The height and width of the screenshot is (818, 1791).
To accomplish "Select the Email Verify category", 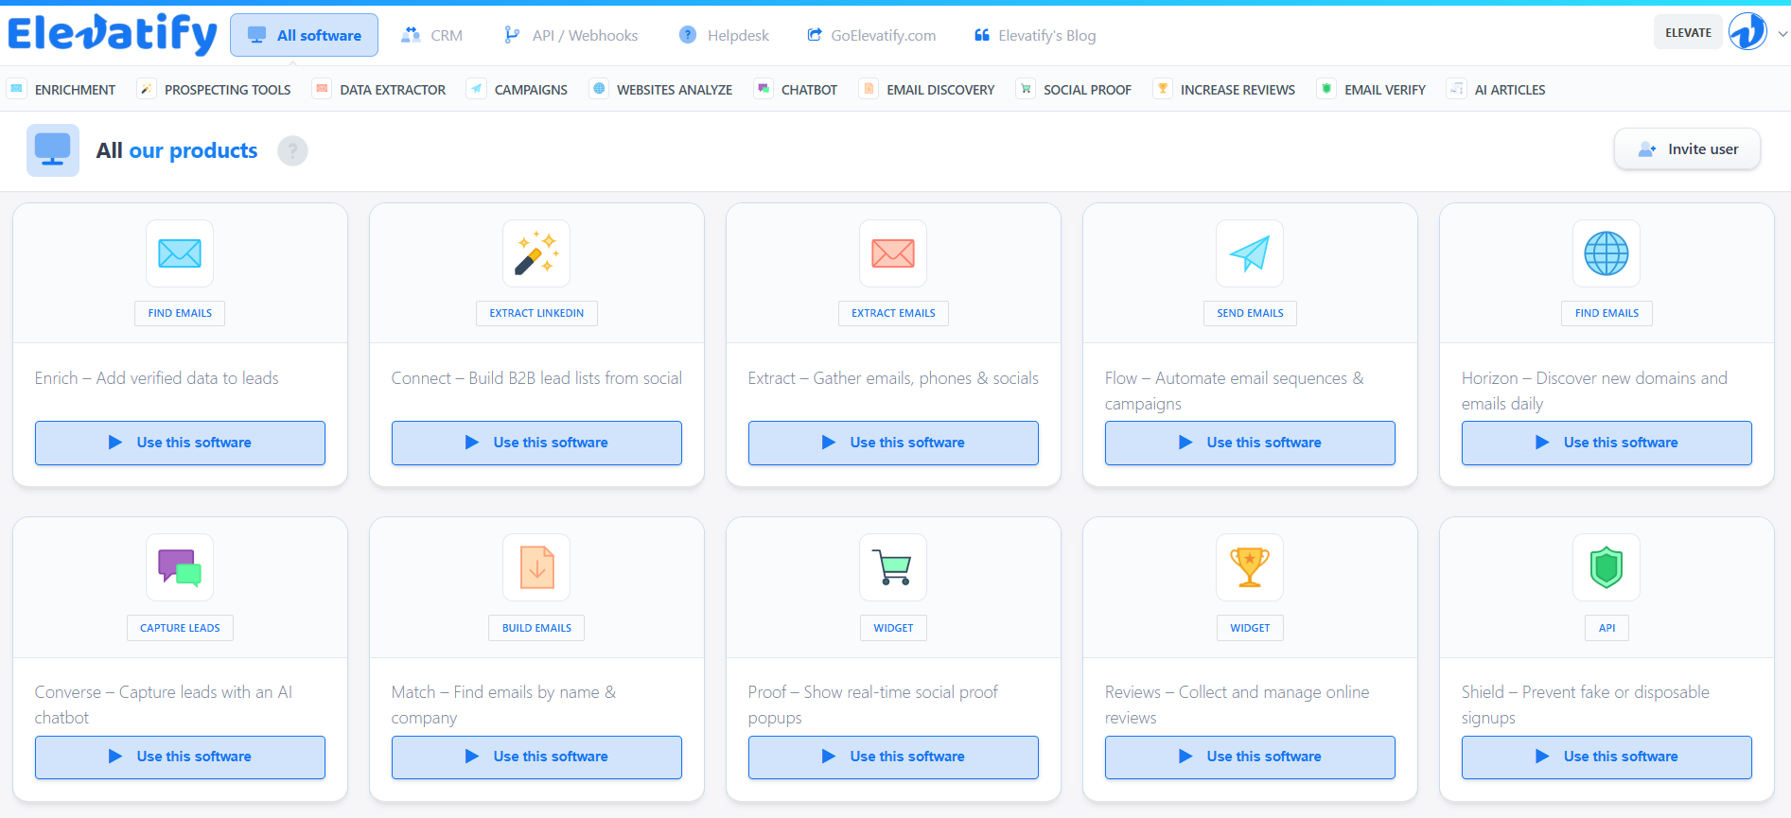I will pos(1372,90).
